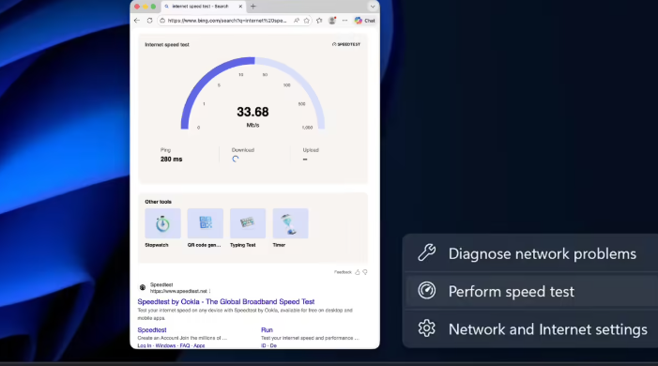The width and height of the screenshot is (658, 366).
Task: Reload the page with the refresh icon
Action: pos(149,20)
